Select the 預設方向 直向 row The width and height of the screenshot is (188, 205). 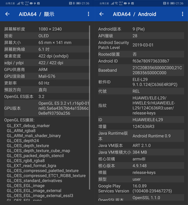click(x=46, y=90)
